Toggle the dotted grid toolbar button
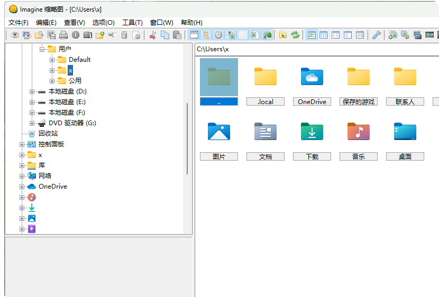The height and width of the screenshot is (297, 439). pos(243,35)
